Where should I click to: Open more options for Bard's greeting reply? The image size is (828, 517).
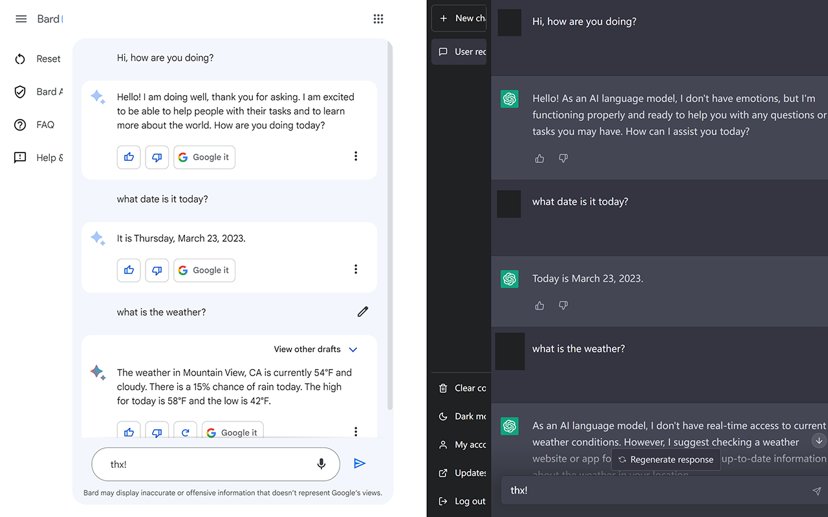point(356,156)
